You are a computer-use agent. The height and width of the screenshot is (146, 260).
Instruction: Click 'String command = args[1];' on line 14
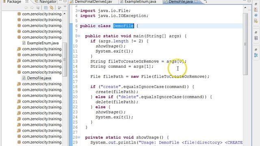122,67
